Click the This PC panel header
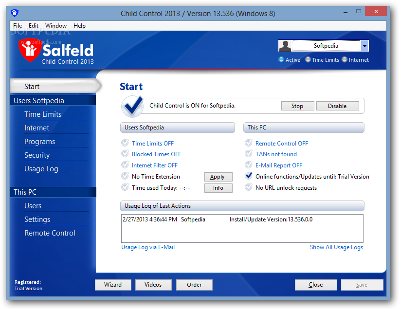 tap(304, 128)
